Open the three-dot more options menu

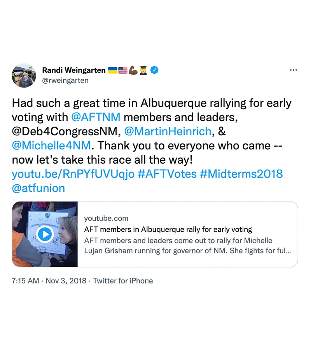[294, 70]
